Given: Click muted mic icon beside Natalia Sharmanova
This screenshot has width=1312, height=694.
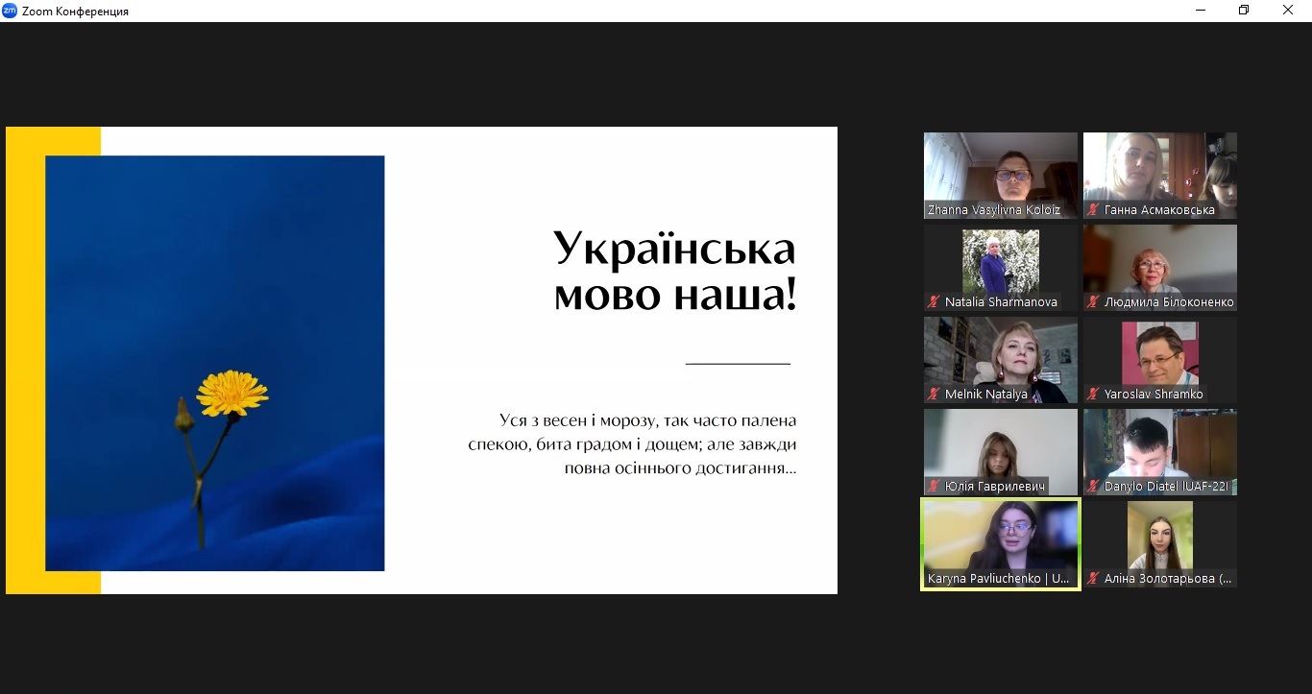Looking at the screenshot, I should point(933,302).
